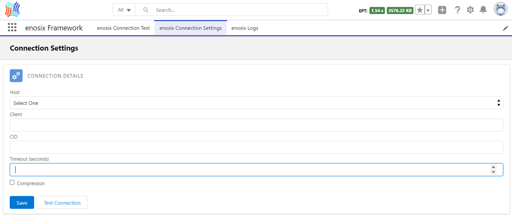The image size is (512, 216).
Task: Increase timeout with up stepper arrow
Action: coord(493,167)
